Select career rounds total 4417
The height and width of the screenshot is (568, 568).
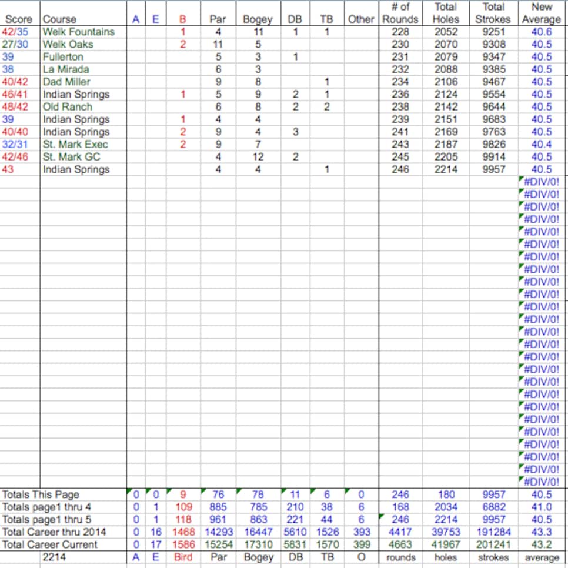click(x=400, y=532)
